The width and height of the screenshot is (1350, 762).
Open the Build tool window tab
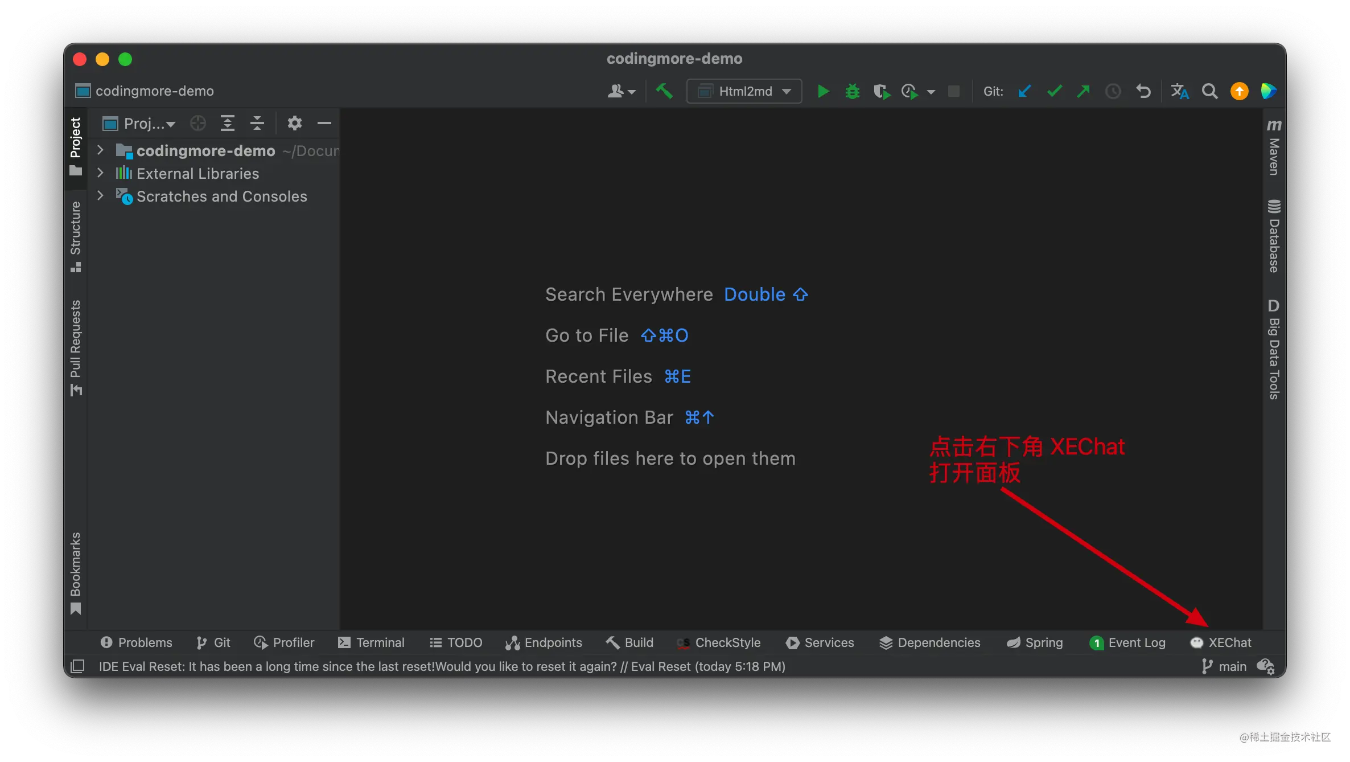(x=629, y=642)
